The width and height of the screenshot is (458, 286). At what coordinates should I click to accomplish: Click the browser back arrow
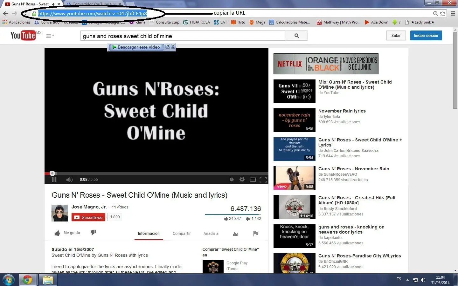pos(5,13)
